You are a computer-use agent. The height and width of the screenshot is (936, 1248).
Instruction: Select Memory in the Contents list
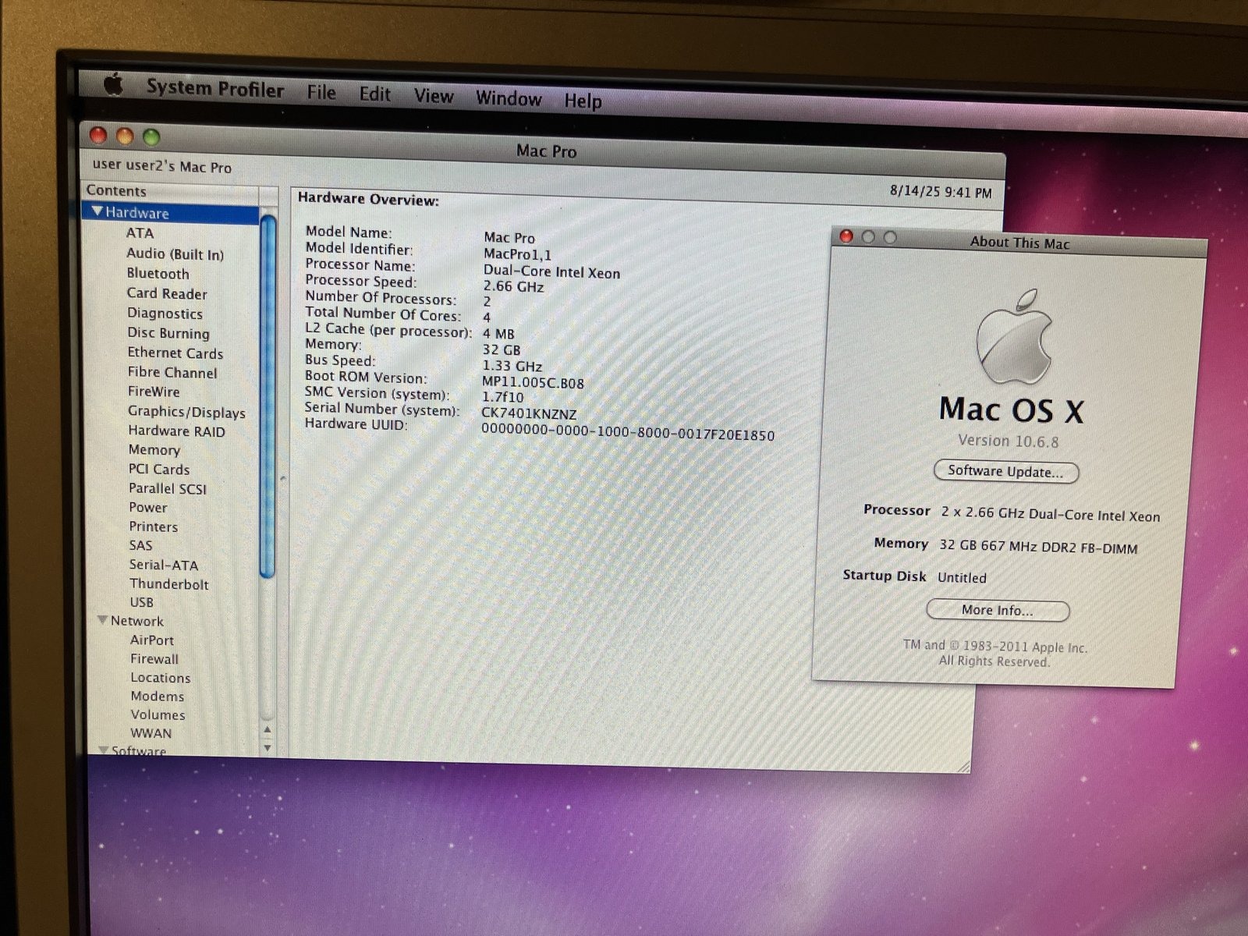point(154,450)
